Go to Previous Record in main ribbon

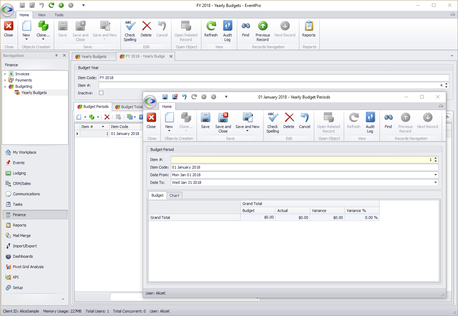(x=263, y=31)
